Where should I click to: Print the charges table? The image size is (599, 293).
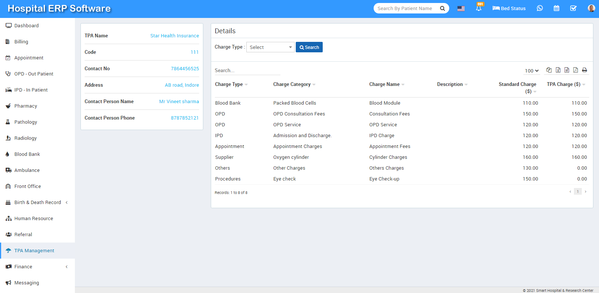click(584, 70)
